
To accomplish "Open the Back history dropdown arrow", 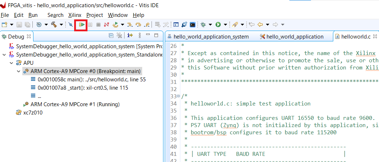I will point(267,25).
